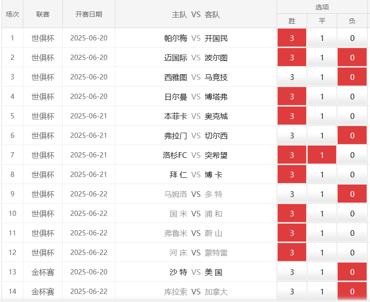
Task: Select draw option 1 for 迈国际 VS 波尔图
Action: coord(322,57)
